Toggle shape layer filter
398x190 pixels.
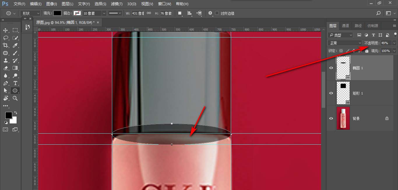(x=380, y=35)
